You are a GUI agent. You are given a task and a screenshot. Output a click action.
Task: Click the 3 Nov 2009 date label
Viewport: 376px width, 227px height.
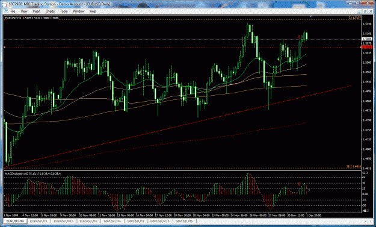tap(10, 216)
